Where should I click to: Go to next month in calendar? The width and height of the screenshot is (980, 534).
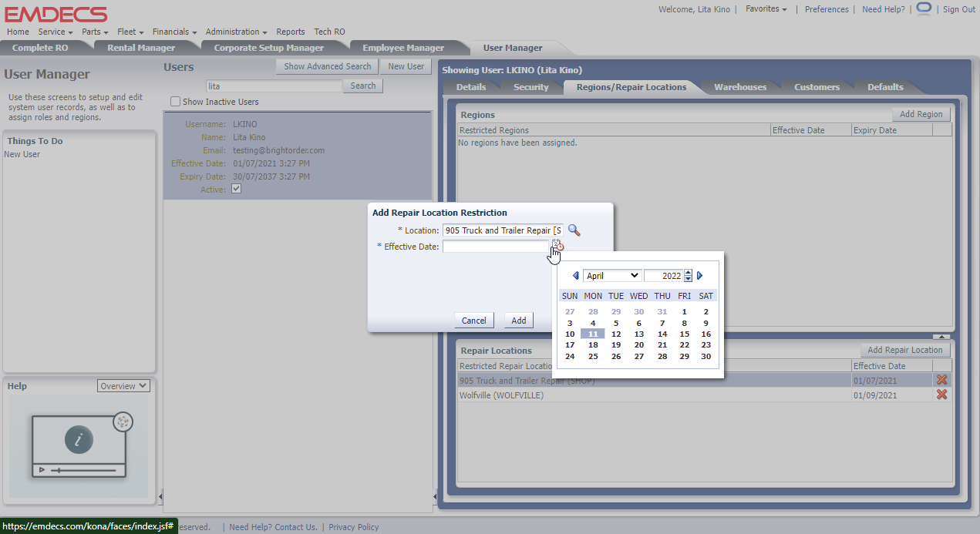click(700, 276)
